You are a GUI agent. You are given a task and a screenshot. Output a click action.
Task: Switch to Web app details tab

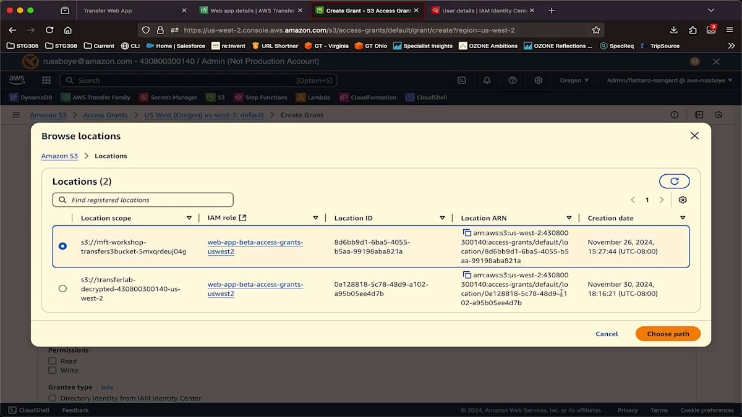point(250,11)
